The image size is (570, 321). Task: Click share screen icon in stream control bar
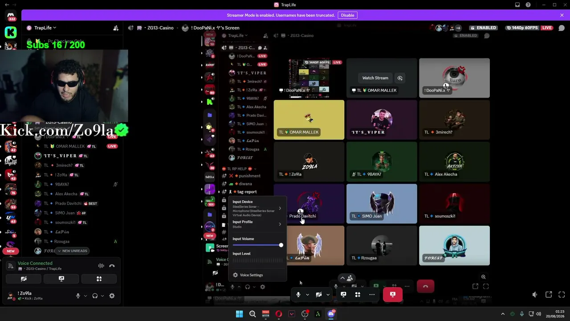[343, 295]
